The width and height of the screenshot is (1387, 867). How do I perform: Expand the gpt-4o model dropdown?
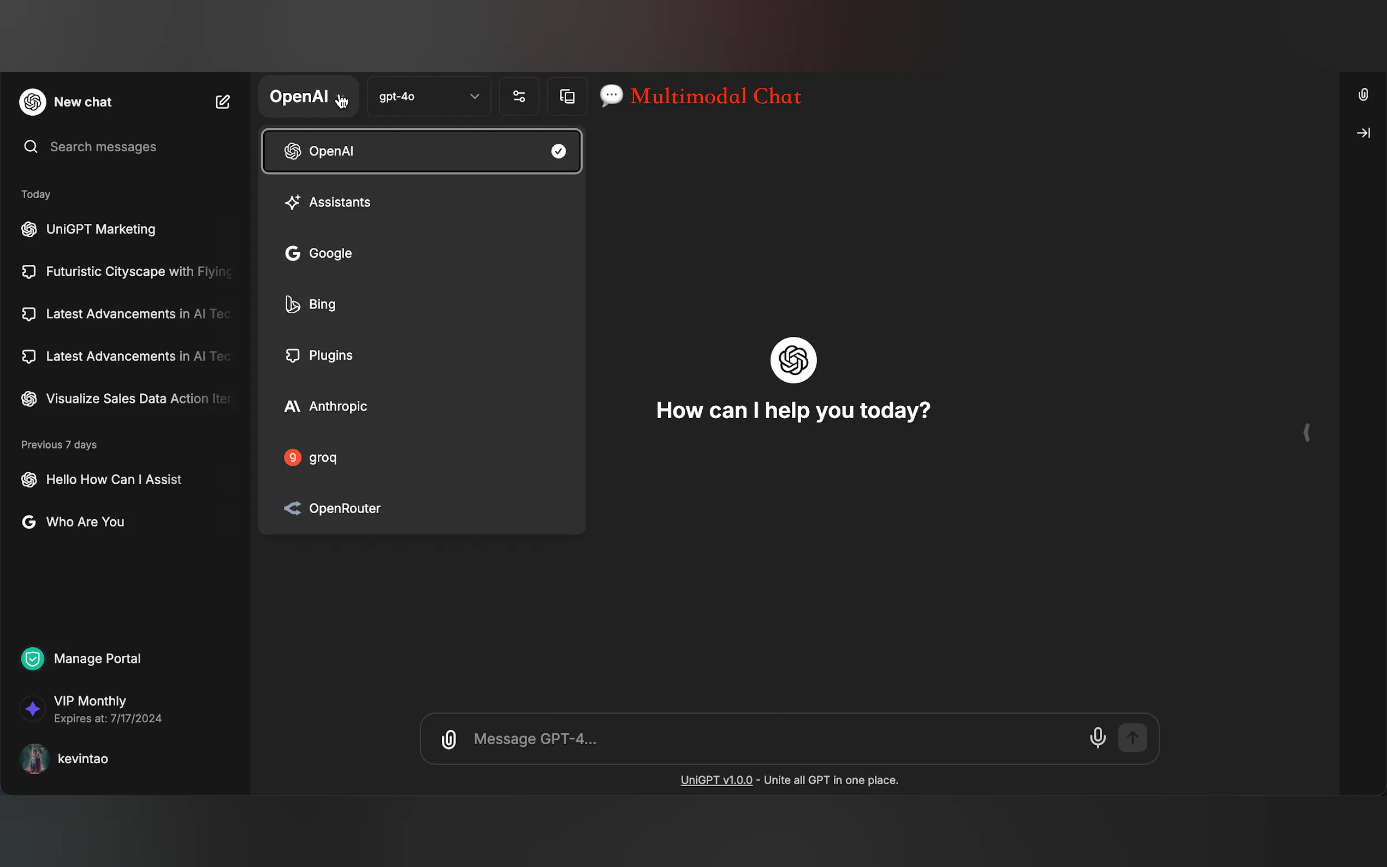[x=428, y=96]
